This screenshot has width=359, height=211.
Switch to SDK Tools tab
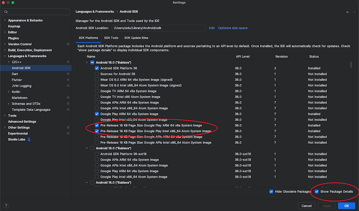click(111, 38)
